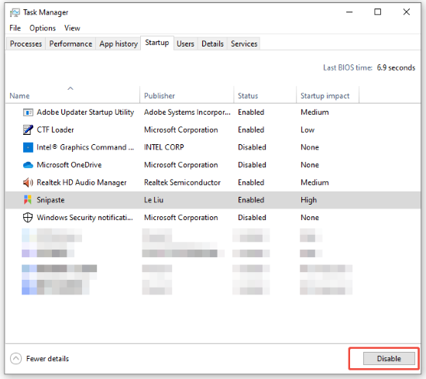Click the Snipaste colorful icon
Image resolution: width=426 pixels, height=379 pixels.
coord(28,200)
